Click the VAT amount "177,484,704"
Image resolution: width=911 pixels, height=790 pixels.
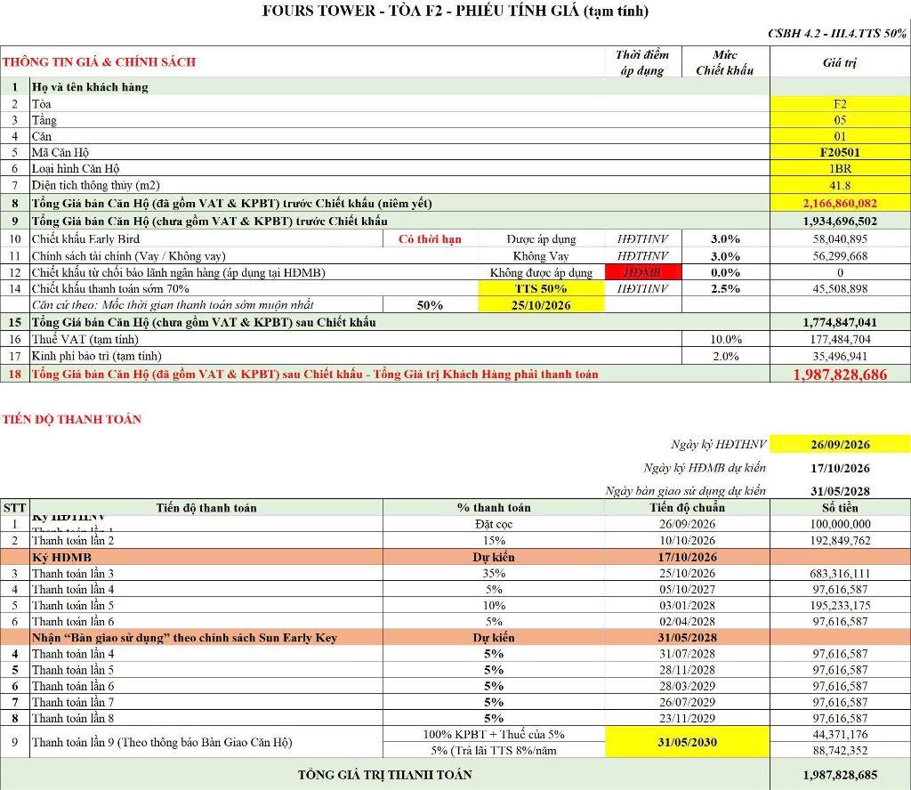[x=840, y=339]
